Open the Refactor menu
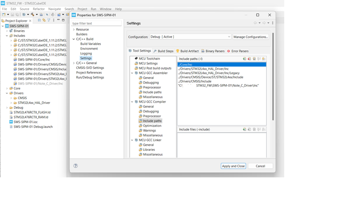 click(x=39, y=9)
